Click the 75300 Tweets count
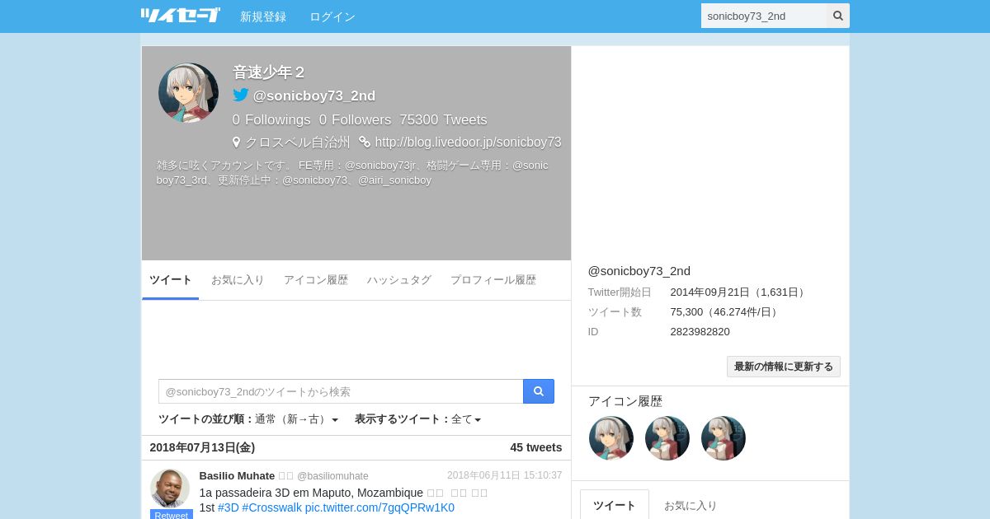The width and height of the screenshot is (990, 519). click(443, 119)
